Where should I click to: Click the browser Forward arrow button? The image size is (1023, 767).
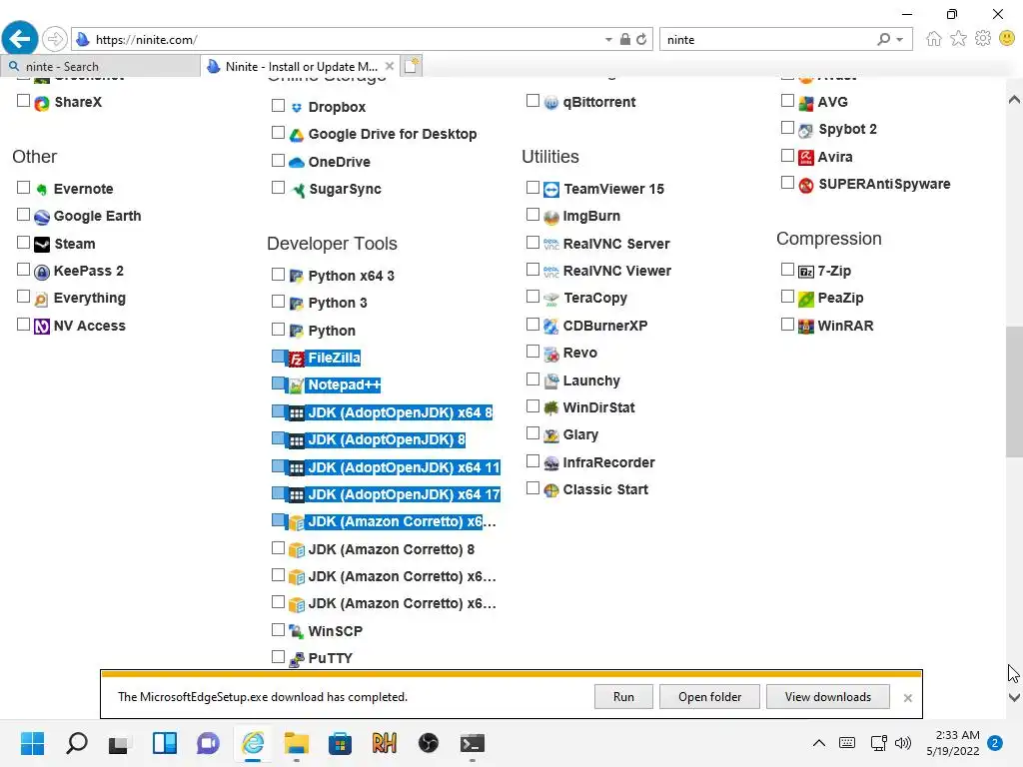(x=55, y=39)
